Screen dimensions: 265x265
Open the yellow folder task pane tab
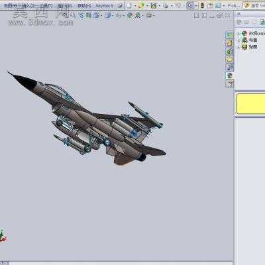[230, 59]
